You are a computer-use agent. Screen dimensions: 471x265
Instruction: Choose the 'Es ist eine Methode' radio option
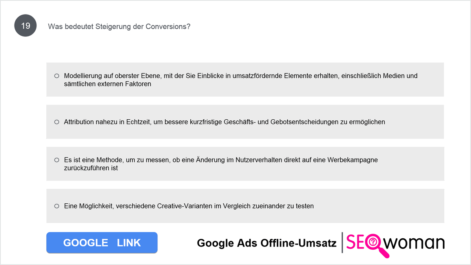[x=57, y=160]
